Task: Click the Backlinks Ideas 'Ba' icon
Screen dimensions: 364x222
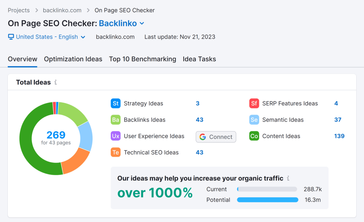Action: 116,120
